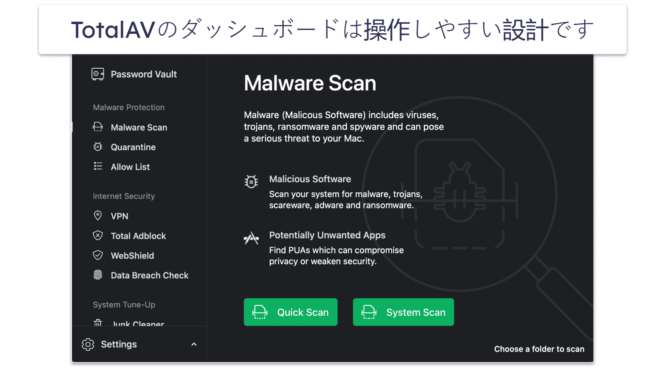Click the Malware Scan scanner icon in sidebar
Image resolution: width=665 pixels, height=374 pixels.
point(98,127)
